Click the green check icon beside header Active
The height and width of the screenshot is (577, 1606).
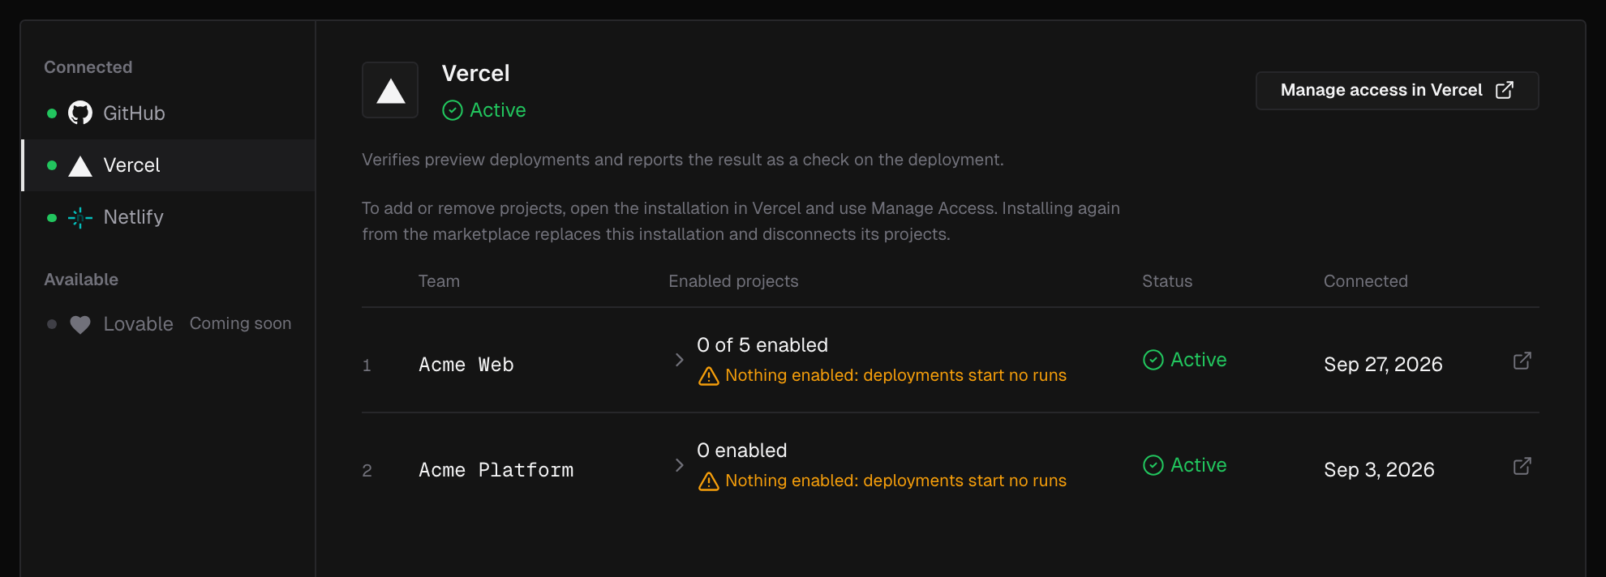pyautogui.click(x=453, y=110)
